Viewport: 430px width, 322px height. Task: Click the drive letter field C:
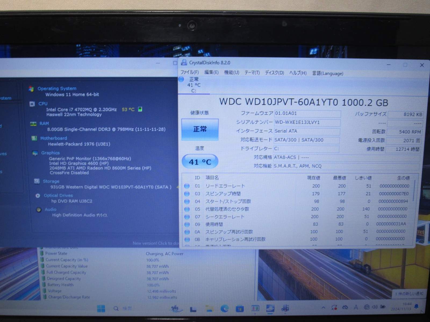pos(306,149)
